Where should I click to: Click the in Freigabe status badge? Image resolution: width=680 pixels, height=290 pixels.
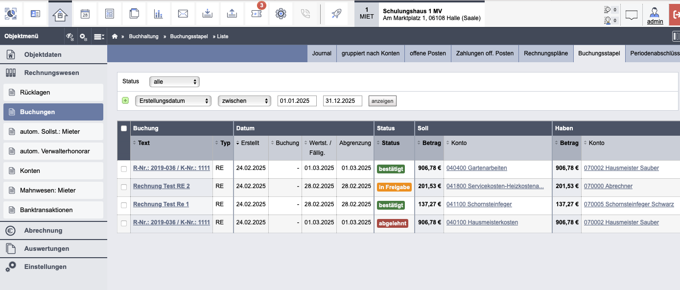pyautogui.click(x=394, y=187)
